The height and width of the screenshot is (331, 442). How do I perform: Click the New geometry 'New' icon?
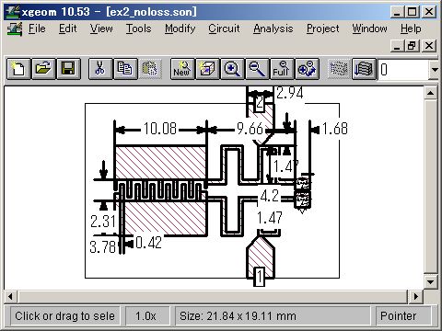pyautogui.click(x=182, y=69)
